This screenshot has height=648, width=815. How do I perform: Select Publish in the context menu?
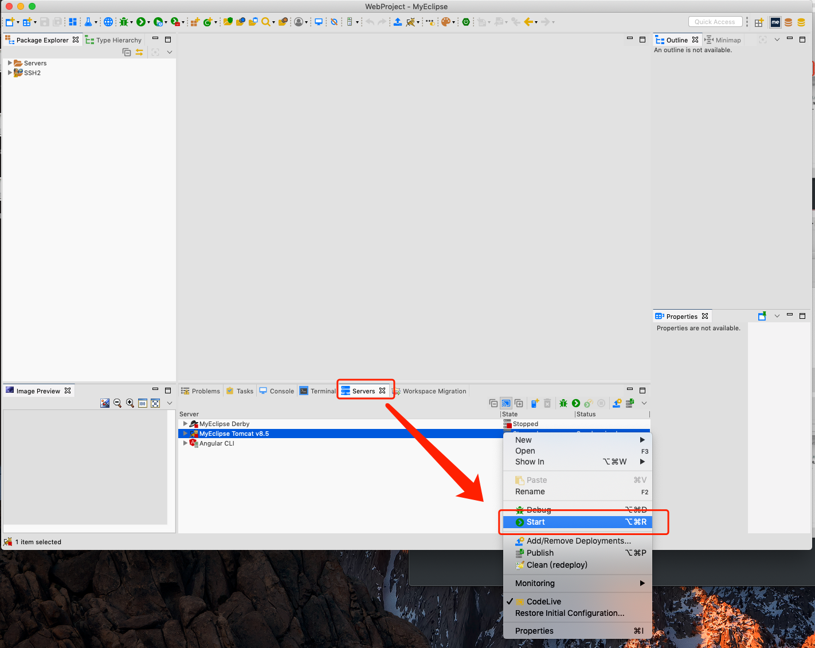[x=578, y=553]
